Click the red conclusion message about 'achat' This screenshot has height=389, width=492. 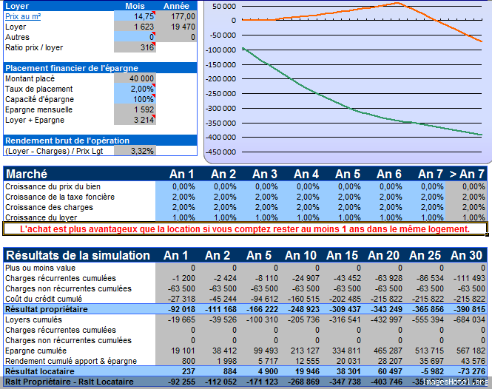coord(245,229)
